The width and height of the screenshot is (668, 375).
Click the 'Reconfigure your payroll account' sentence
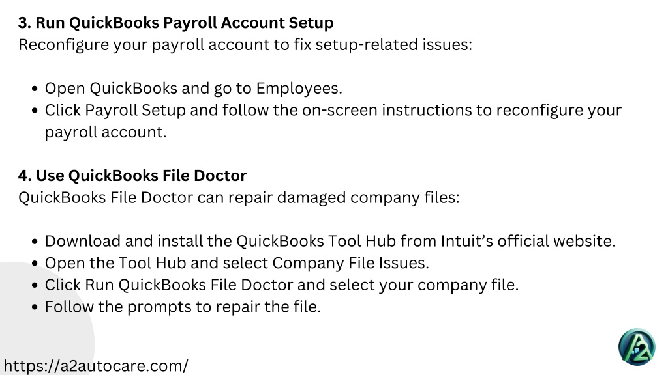click(x=245, y=45)
